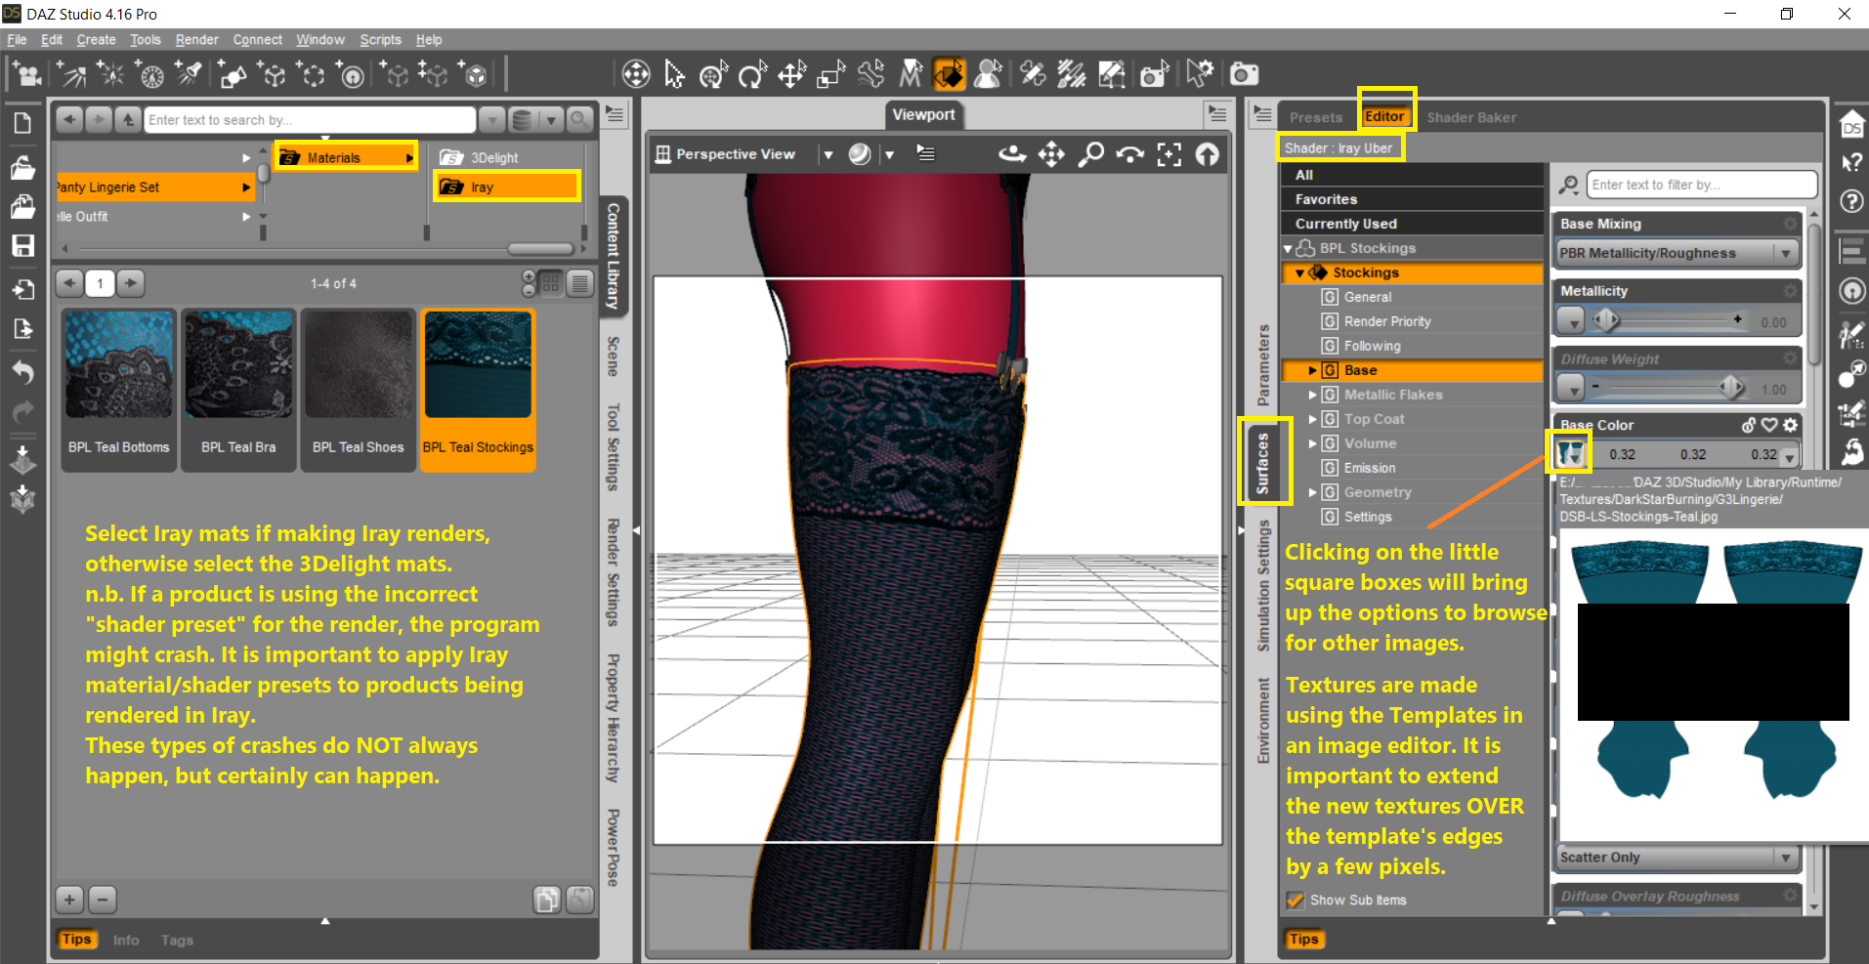Expand the Metallic Flakes group

[1312, 396]
